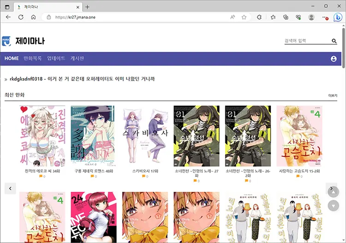
Task: Show next manga carousel page
Action: [331, 188]
